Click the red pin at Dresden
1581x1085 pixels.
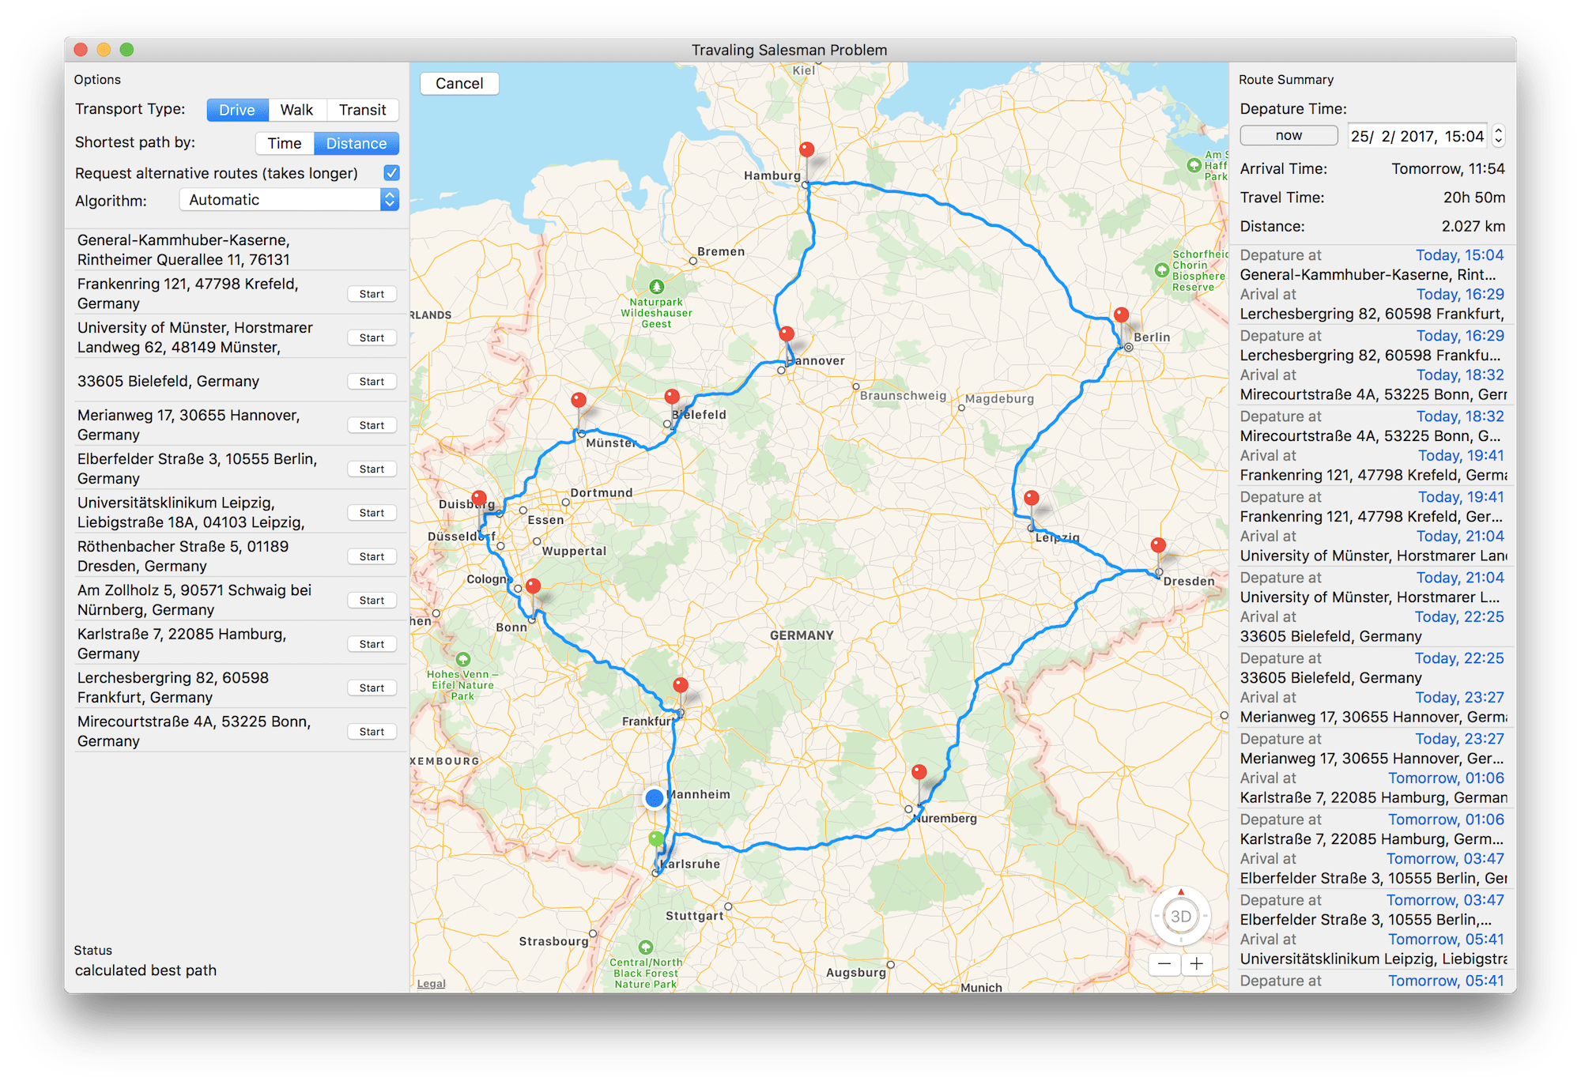coord(1158,544)
